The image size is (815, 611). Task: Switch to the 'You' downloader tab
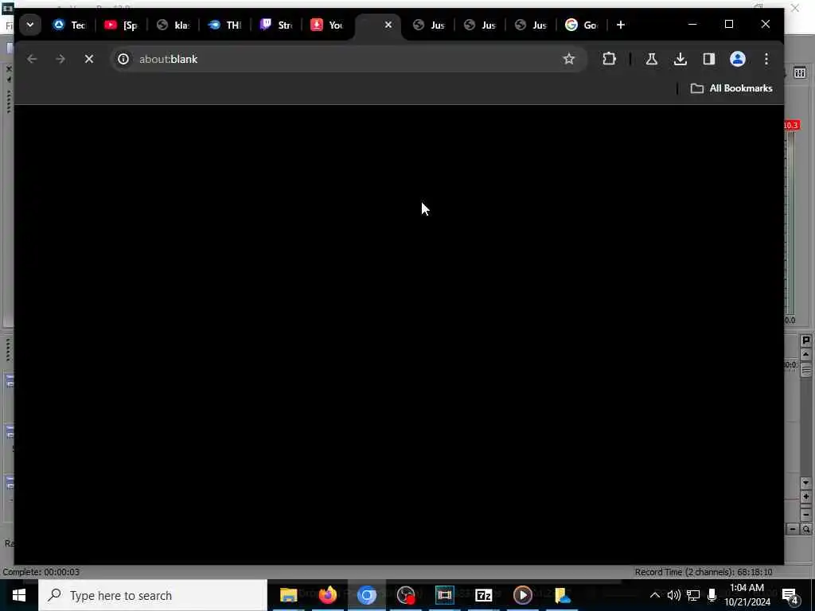click(x=327, y=25)
